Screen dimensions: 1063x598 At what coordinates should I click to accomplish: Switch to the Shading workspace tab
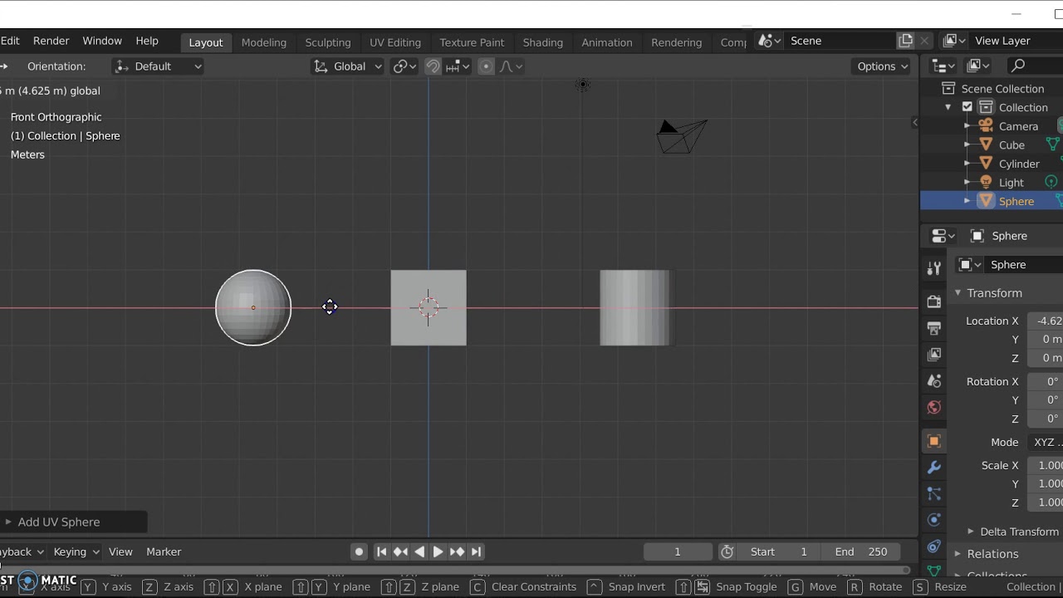pos(543,42)
